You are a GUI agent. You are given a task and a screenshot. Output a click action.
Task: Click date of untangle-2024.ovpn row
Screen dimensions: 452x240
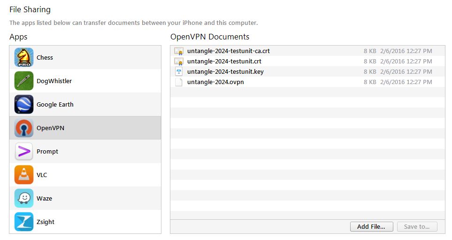406,82
